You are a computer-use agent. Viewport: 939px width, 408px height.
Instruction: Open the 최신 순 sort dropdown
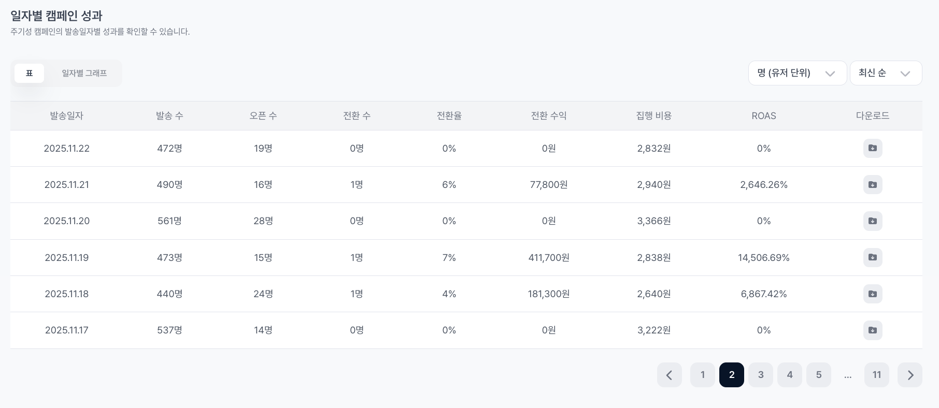click(x=886, y=73)
